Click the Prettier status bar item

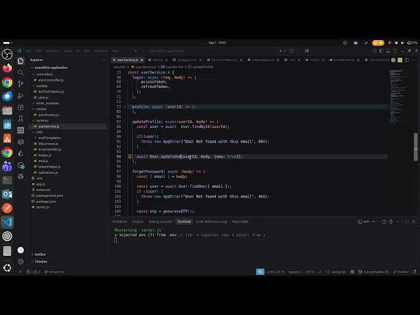point(401,272)
